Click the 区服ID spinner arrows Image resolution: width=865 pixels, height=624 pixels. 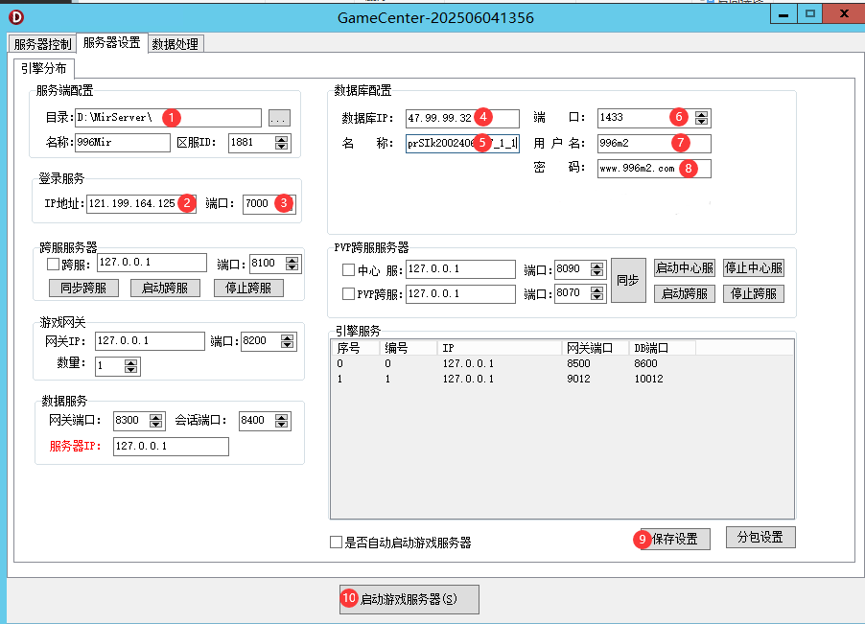[x=281, y=143]
